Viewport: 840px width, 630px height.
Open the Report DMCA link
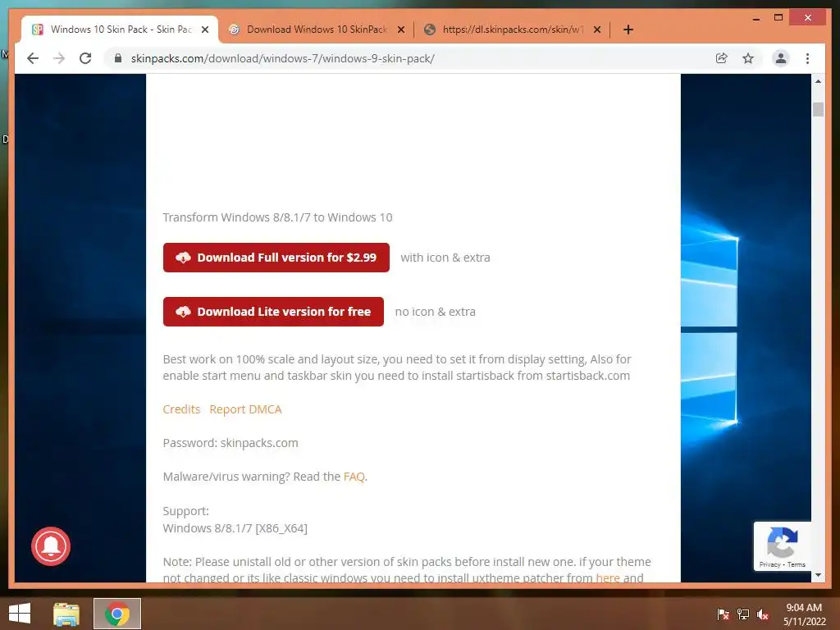tap(245, 409)
